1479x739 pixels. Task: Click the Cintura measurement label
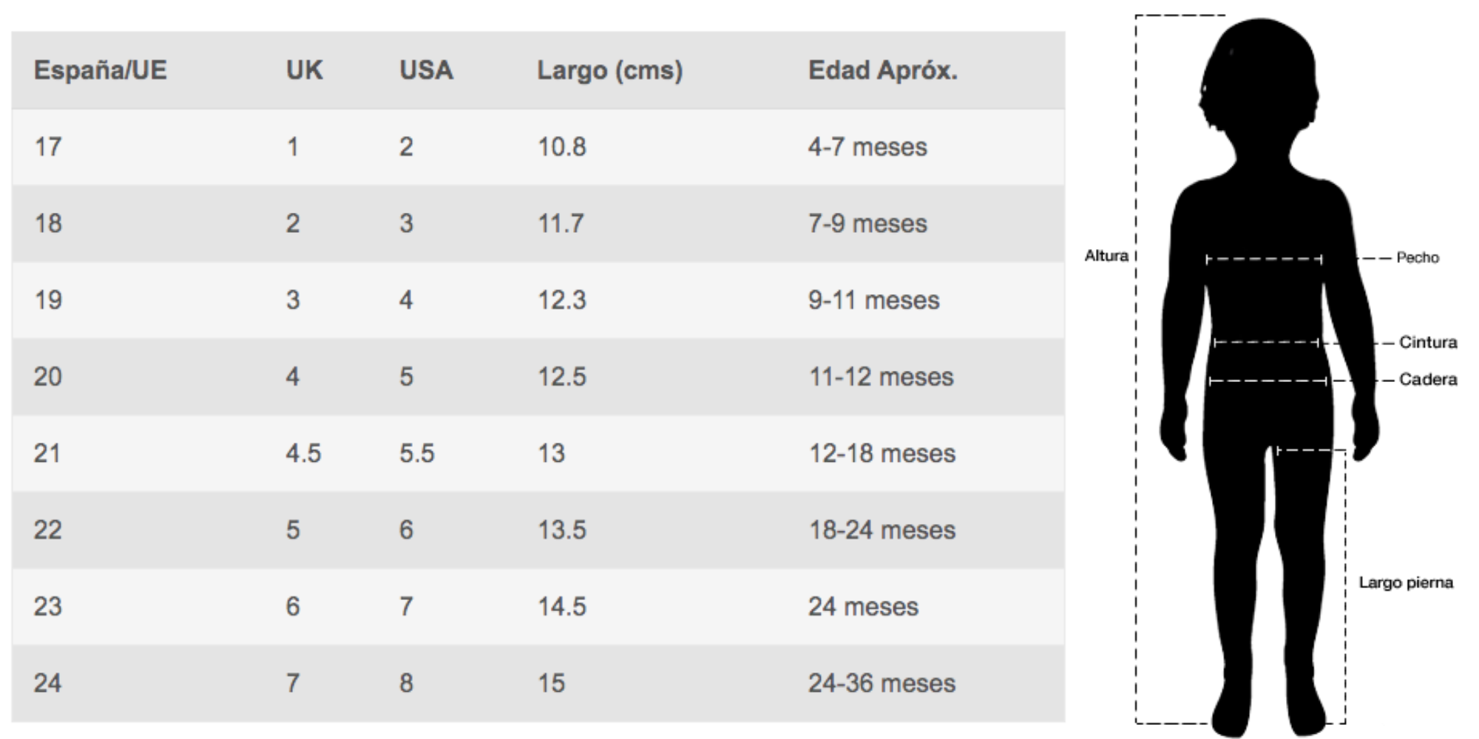click(x=1428, y=342)
